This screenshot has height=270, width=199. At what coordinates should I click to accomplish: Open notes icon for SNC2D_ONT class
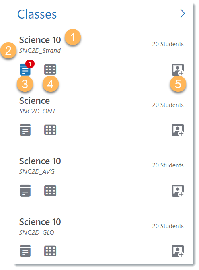(25, 130)
